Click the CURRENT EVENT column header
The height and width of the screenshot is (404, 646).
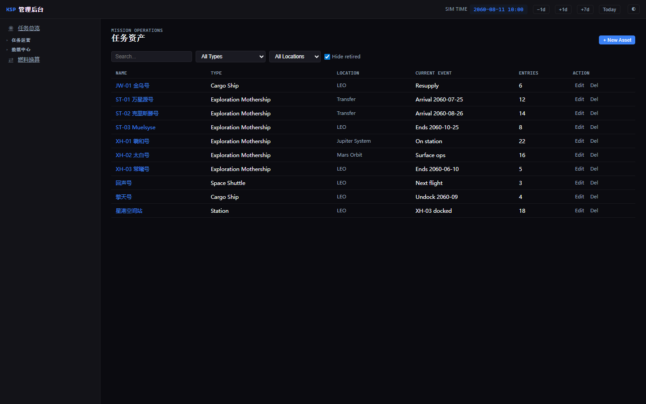(433, 73)
